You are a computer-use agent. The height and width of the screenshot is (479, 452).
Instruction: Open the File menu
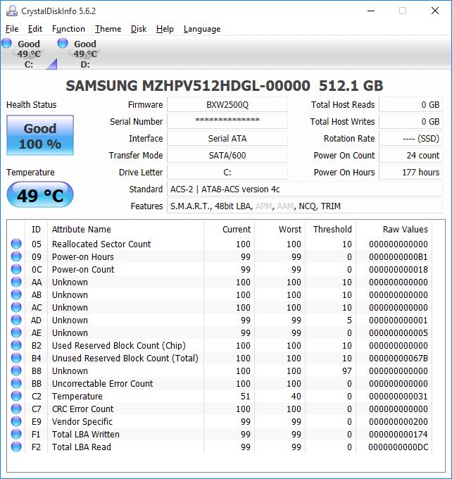(x=12, y=29)
